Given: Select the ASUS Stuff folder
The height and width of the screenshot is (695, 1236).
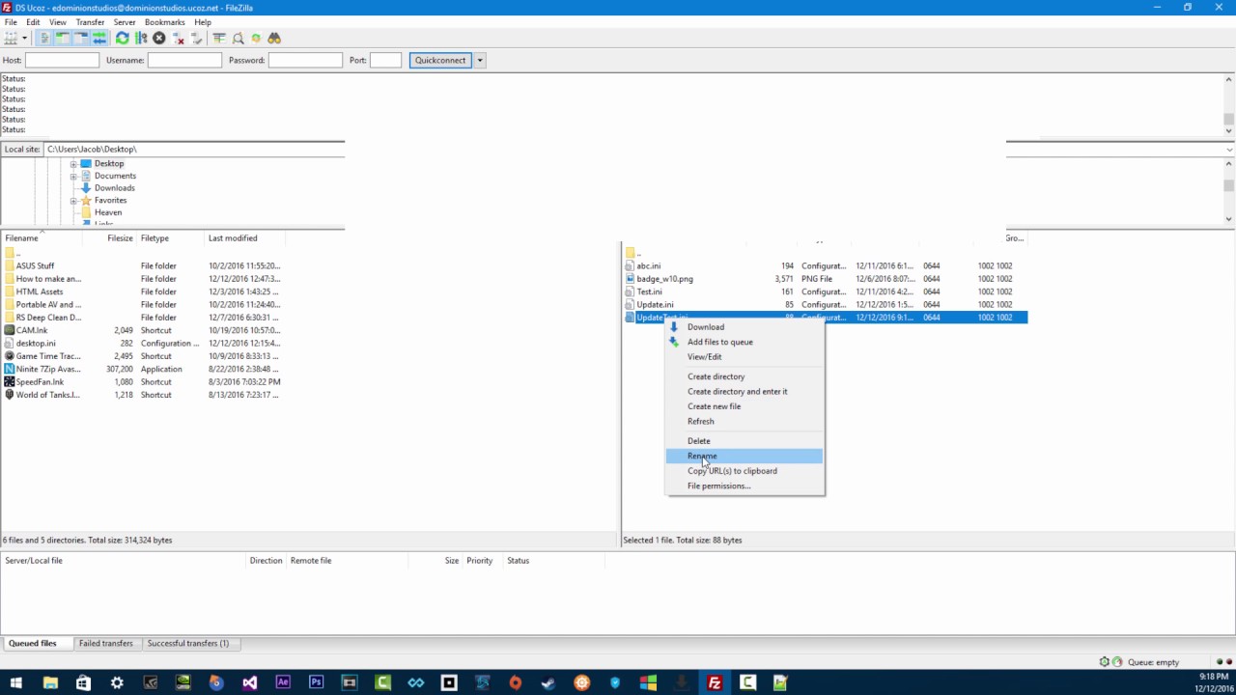Looking at the screenshot, I should pyautogui.click(x=35, y=265).
